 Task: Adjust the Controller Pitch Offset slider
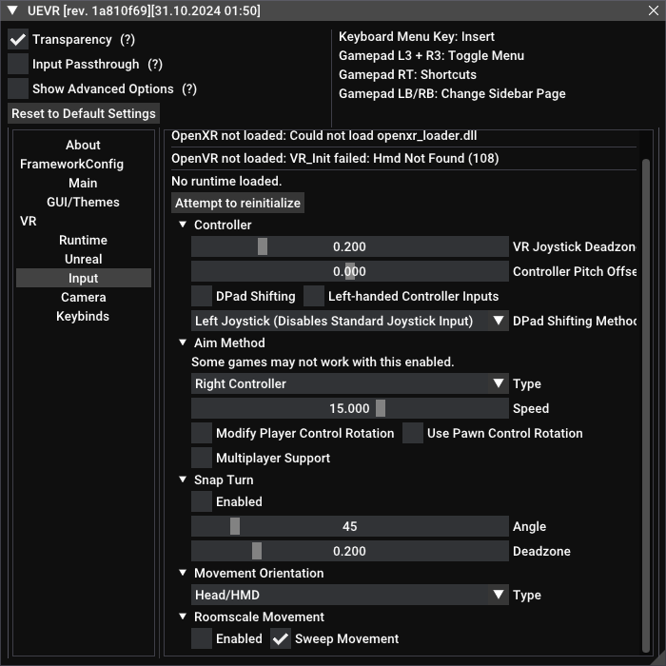350,271
